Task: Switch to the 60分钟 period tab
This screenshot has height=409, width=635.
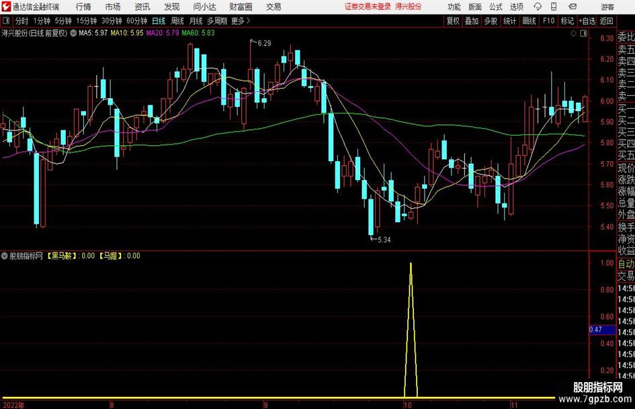Action: pyautogui.click(x=137, y=21)
